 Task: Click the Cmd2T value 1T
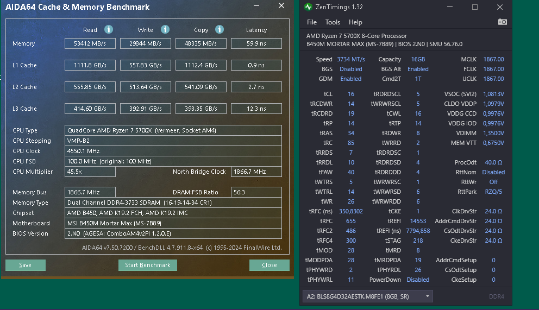point(418,79)
